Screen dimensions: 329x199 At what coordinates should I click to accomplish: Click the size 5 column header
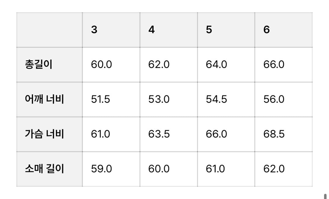[x=209, y=30]
